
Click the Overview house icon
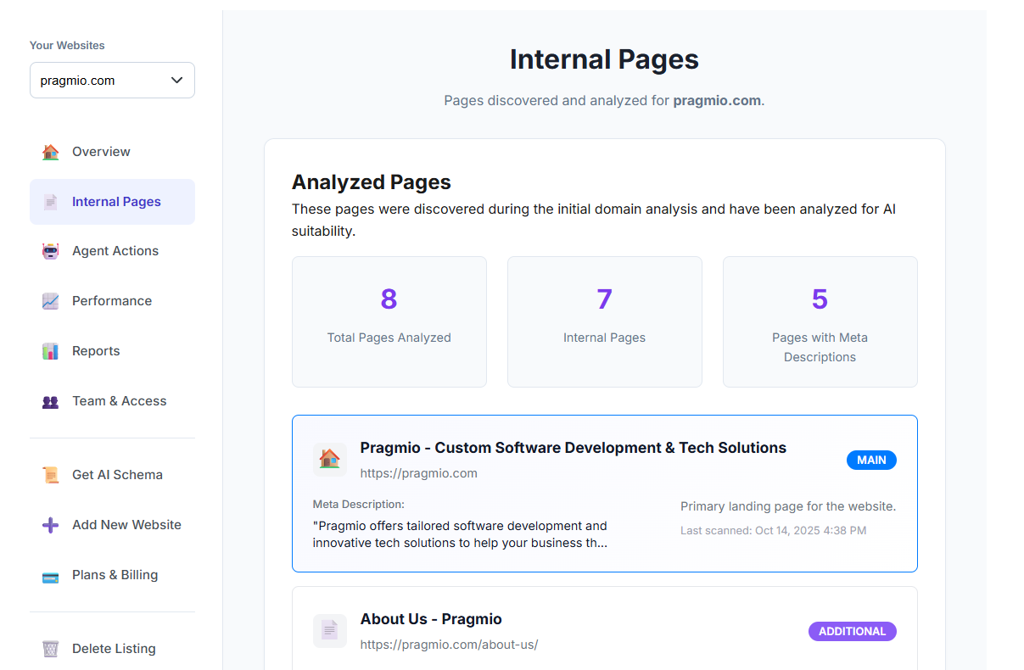click(x=51, y=152)
